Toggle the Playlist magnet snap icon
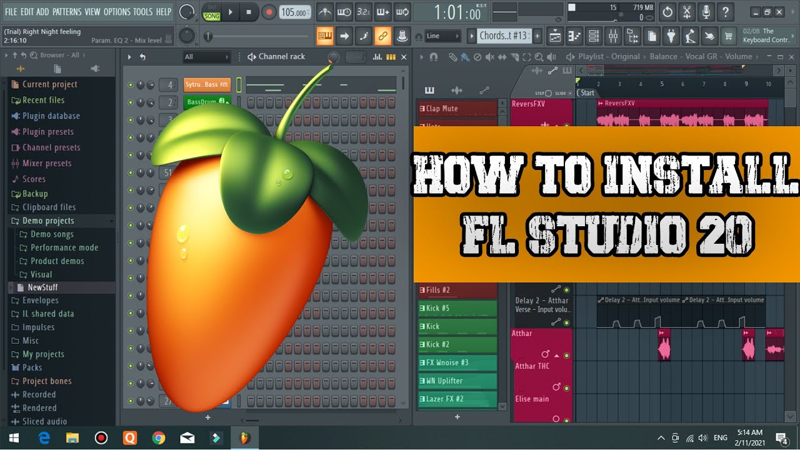This screenshot has width=800, height=450. coord(434,57)
